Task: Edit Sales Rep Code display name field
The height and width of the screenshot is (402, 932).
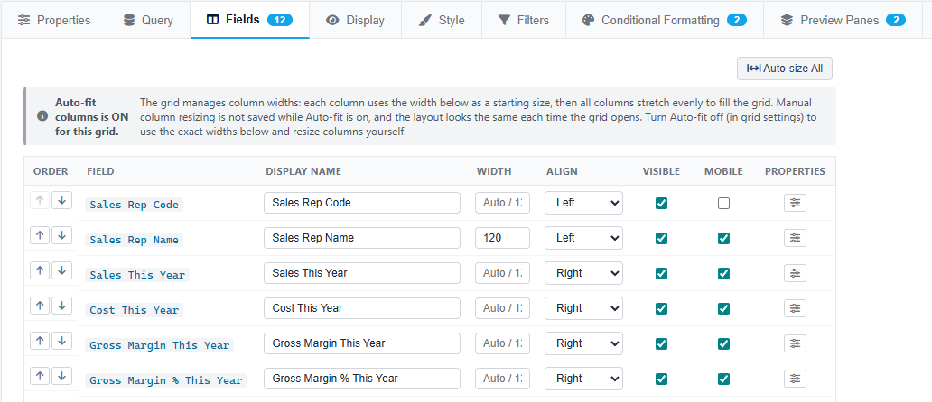Action: coord(362,203)
